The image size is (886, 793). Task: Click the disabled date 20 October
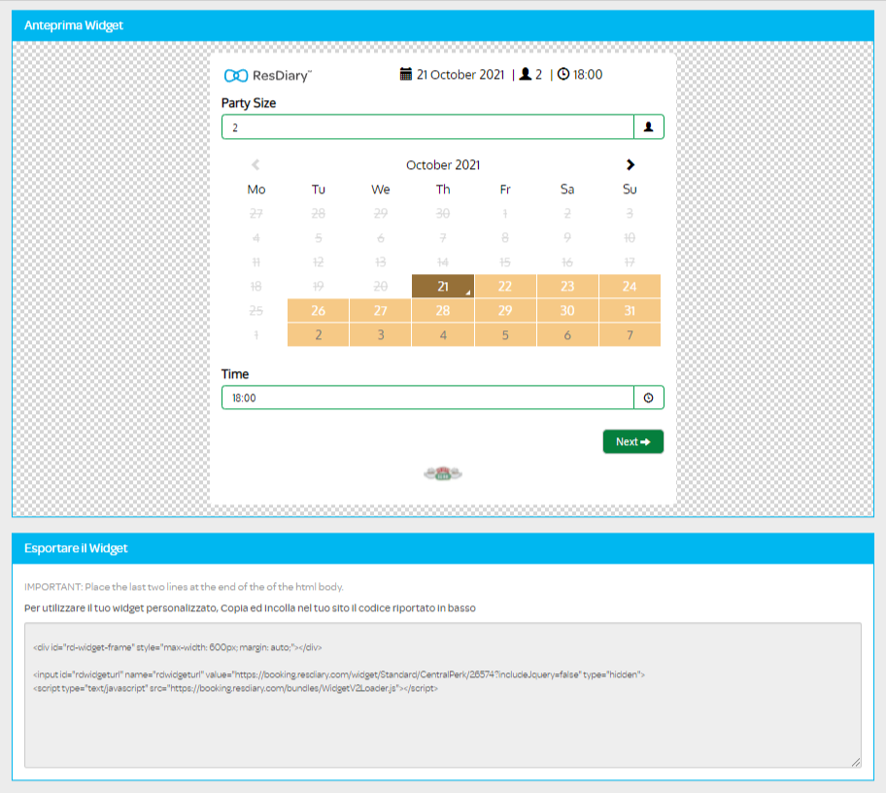click(380, 286)
